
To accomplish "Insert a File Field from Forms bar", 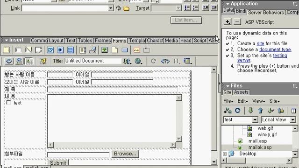I will tap(114, 50).
